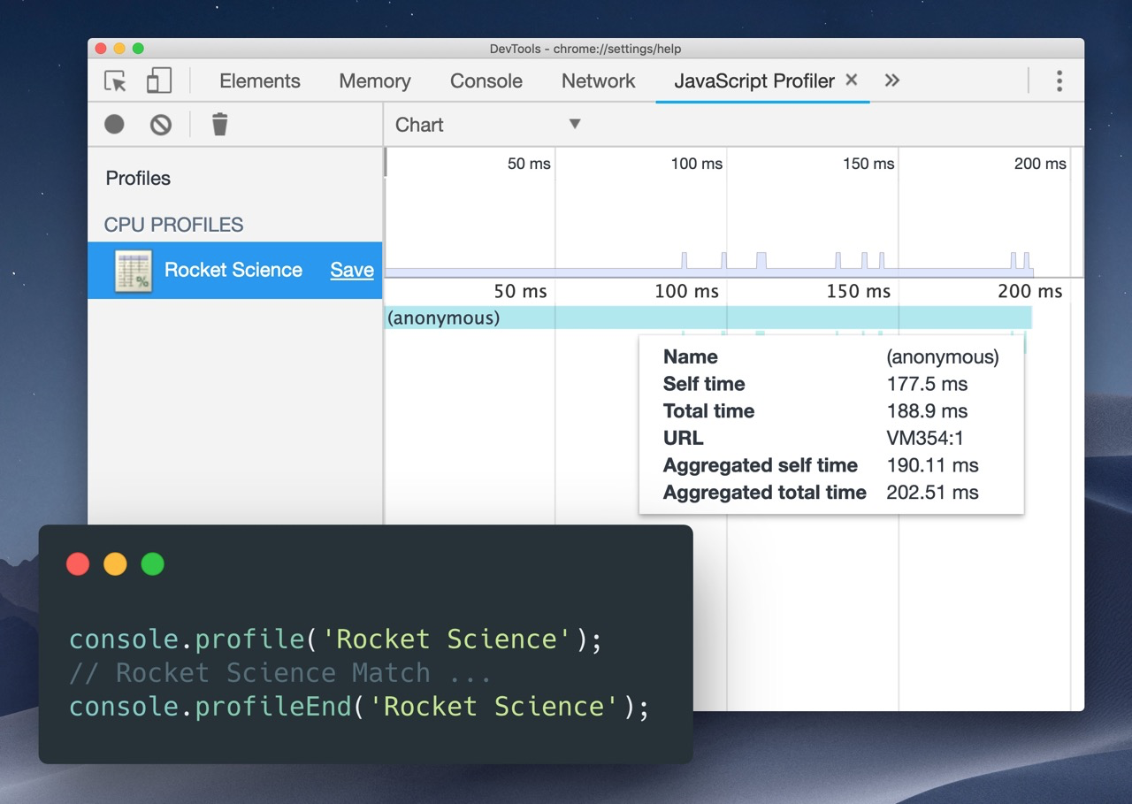Close the JavaScript Profiler tab
This screenshot has height=804, width=1132.
click(x=852, y=80)
